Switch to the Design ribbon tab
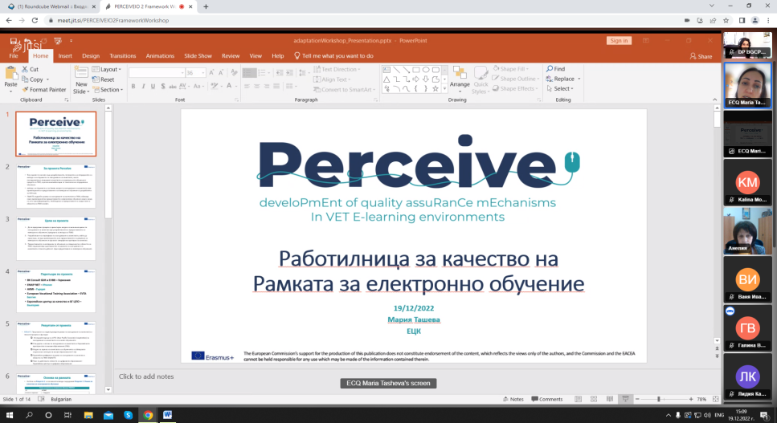Image resolution: width=777 pixels, height=423 pixels. (x=91, y=56)
